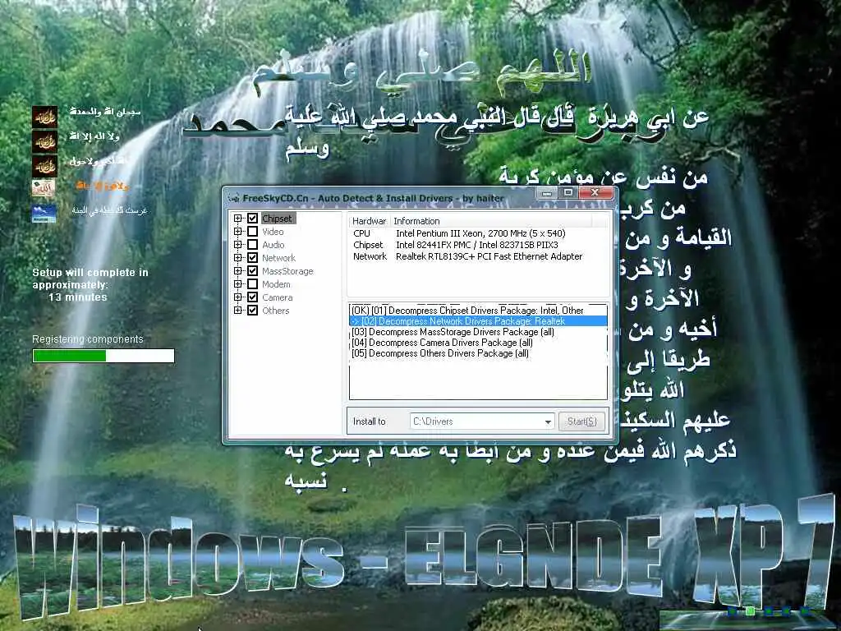The width and height of the screenshot is (841, 631).
Task: Expand the Camera tree node
Action: 237,297
